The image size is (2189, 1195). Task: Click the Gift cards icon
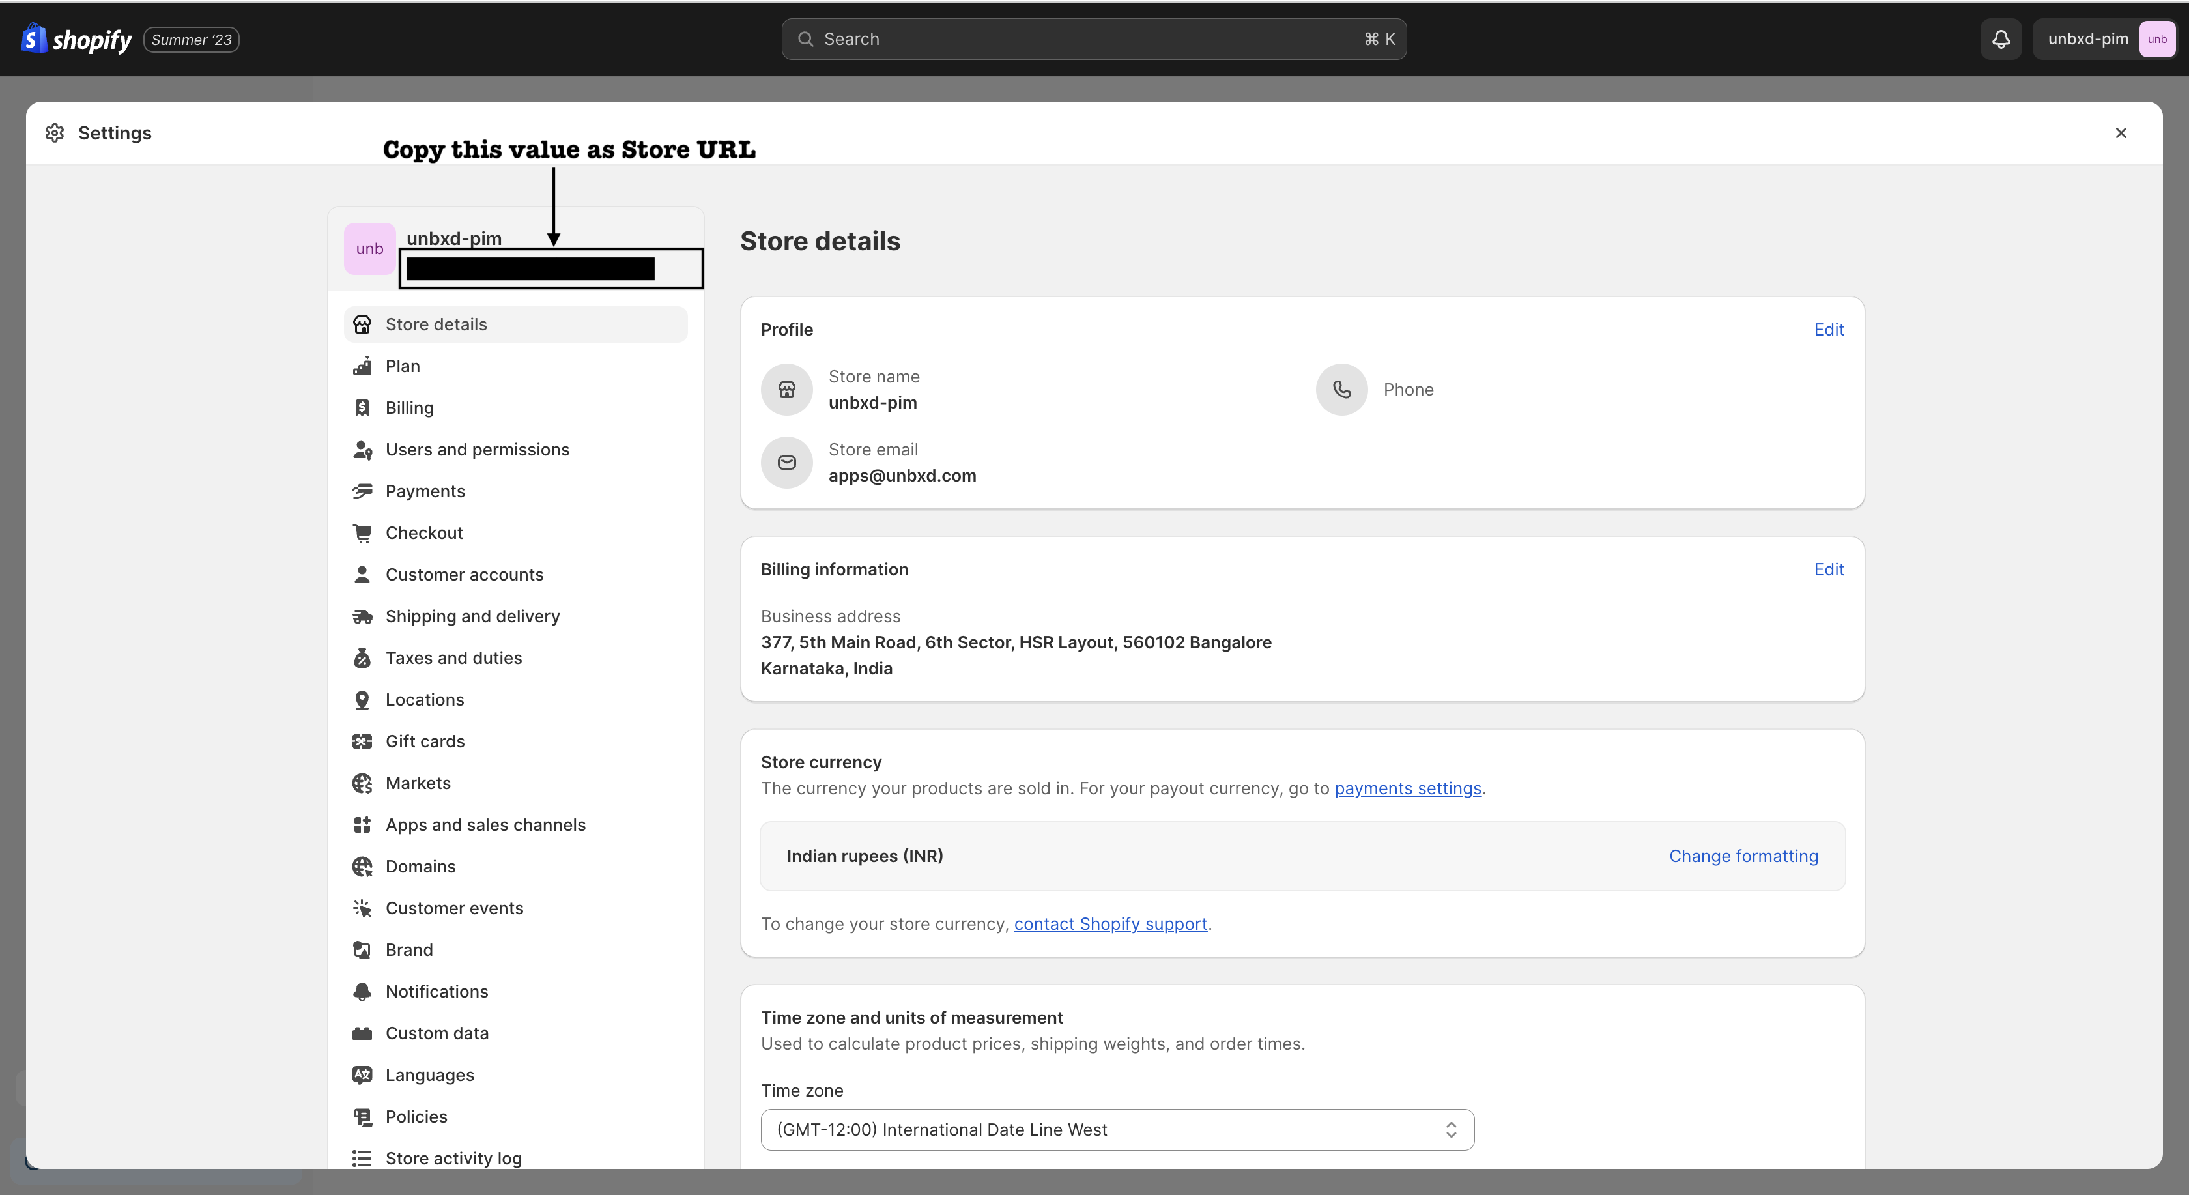click(x=362, y=741)
